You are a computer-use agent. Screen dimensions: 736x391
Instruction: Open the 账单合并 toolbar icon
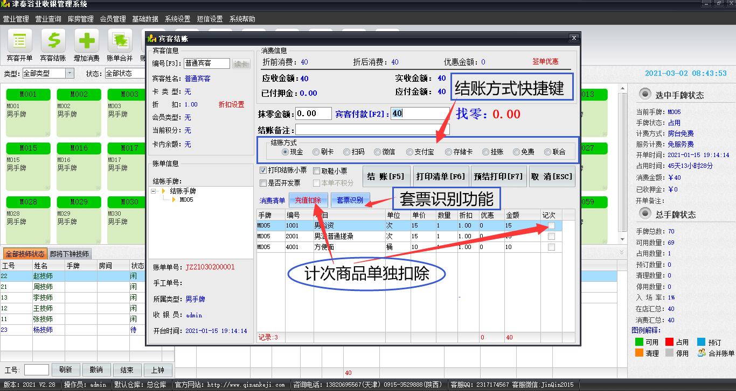pyautogui.click(x=120, y=42)
